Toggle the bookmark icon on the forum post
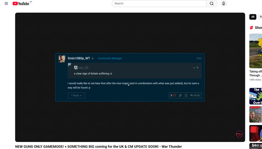The height and width of the screenshot is (149, 262). click(x=186, y=95)
